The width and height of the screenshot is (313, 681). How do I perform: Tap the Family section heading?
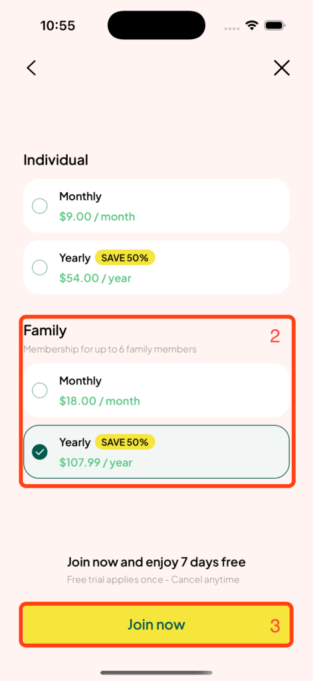(x=45, y=331)
